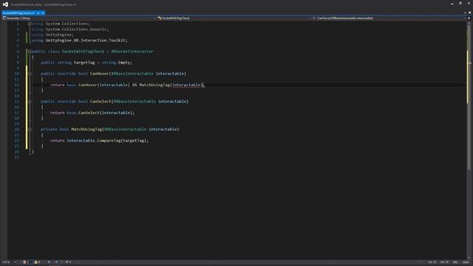Click the warning count indicator in status bar
This screenshot has width=473, height=266.
point(37,262)
